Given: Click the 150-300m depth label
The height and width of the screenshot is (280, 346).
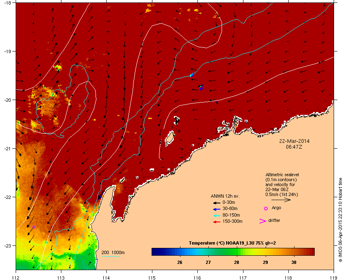Looking at the screenshot, I should 232,221.
